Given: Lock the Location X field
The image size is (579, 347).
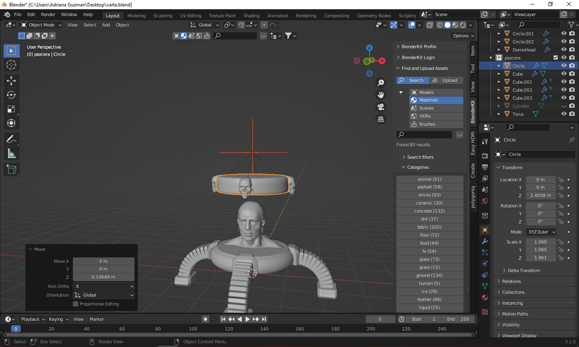Looking at the screenshot, I should (561, 180).
